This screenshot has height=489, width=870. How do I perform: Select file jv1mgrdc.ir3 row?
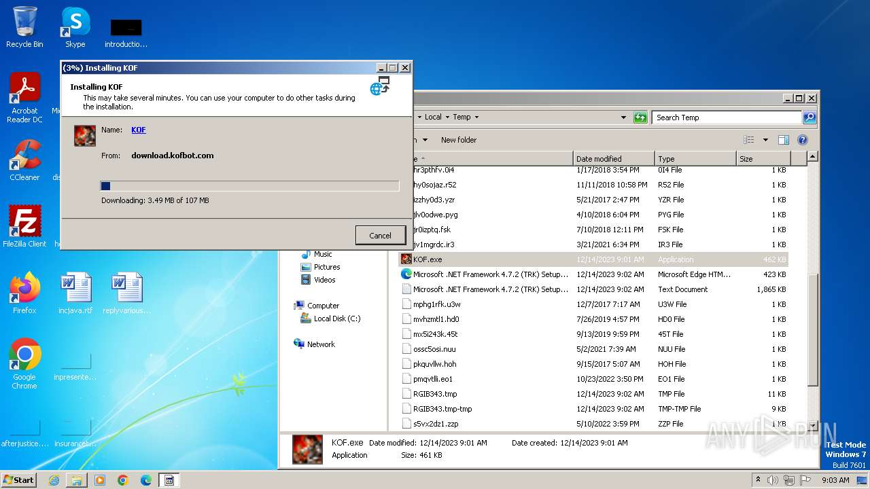pos(594,244)
